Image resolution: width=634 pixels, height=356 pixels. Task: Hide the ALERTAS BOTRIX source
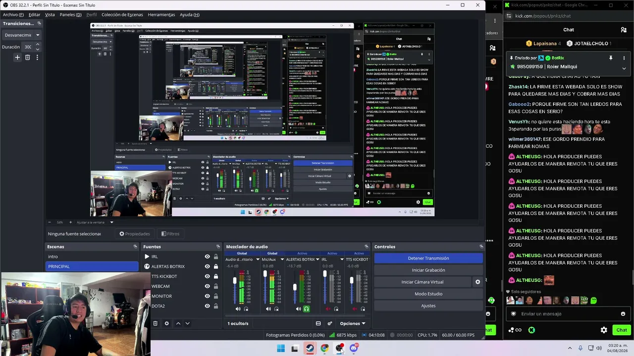(207, 267)
